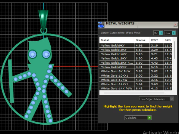This screenshot has height=134, width=179.
Task: Select the Yellow Gold:14KY row
Action: [x=136, y=54]
